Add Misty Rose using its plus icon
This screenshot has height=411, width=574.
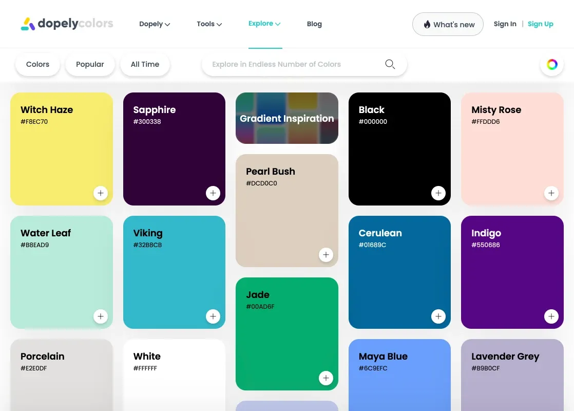pyautogui.click(x=551, y=193)
